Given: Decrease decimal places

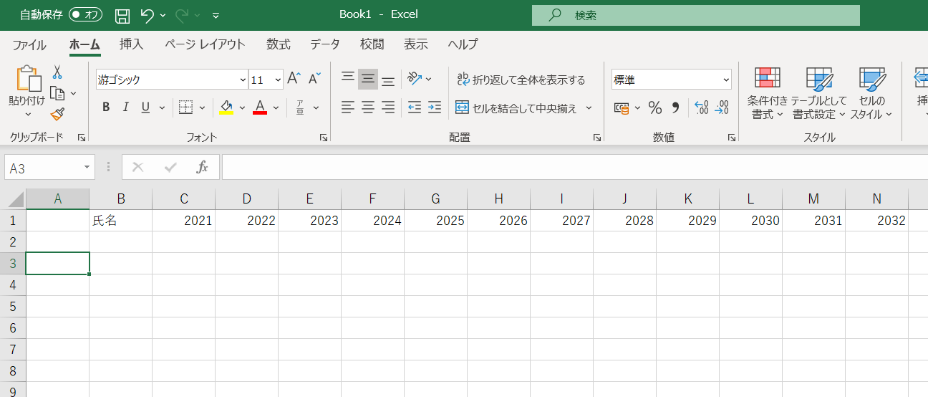Looking at the screenshot, I should tap(722, 108).
